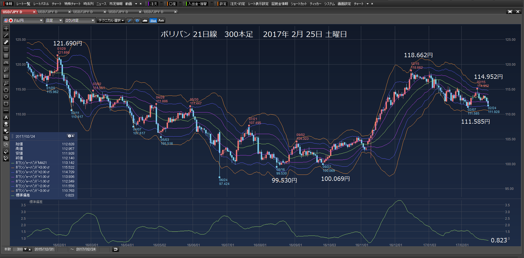
Task: Open the ロウソク足 chart type dropdown
Action: (80, 21)
